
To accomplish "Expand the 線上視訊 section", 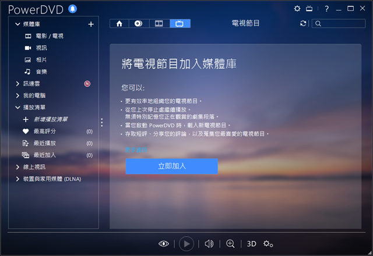I will [x=17, y=167].
